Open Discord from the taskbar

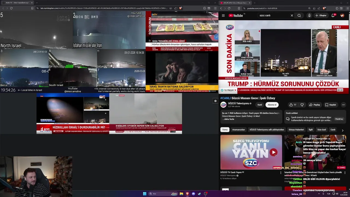point(193,194)
